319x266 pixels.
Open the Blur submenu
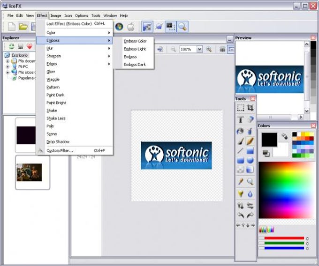point(74,48)
